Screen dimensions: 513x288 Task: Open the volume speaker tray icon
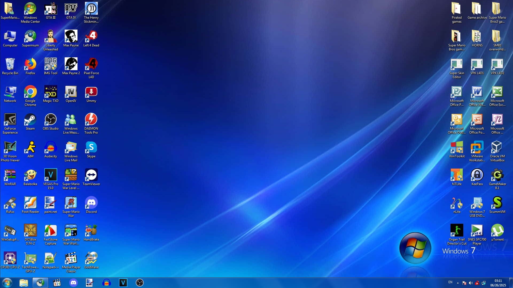click(x=471, y=283)
